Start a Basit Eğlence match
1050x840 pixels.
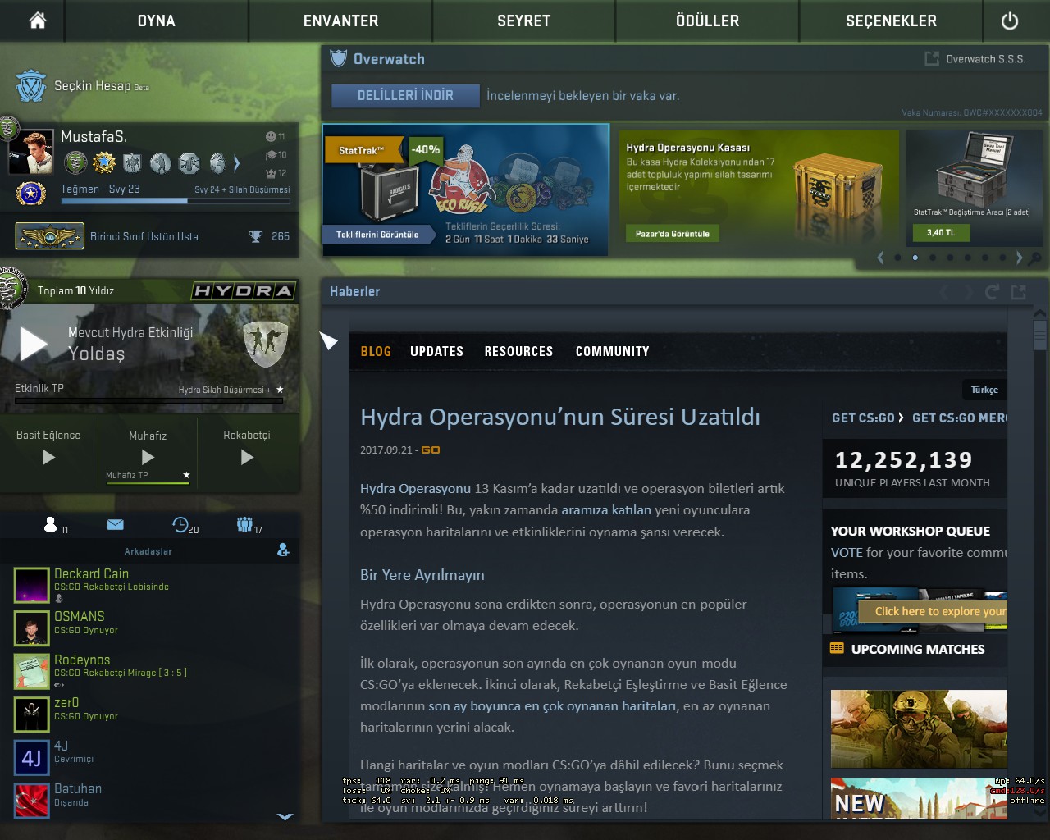48,457
